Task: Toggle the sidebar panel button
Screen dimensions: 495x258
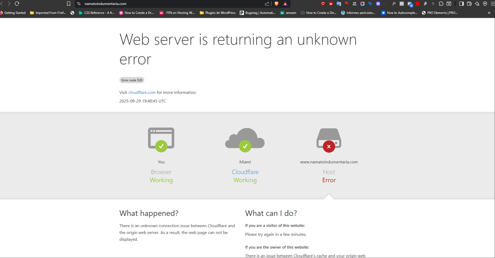Action: (461, 4)
